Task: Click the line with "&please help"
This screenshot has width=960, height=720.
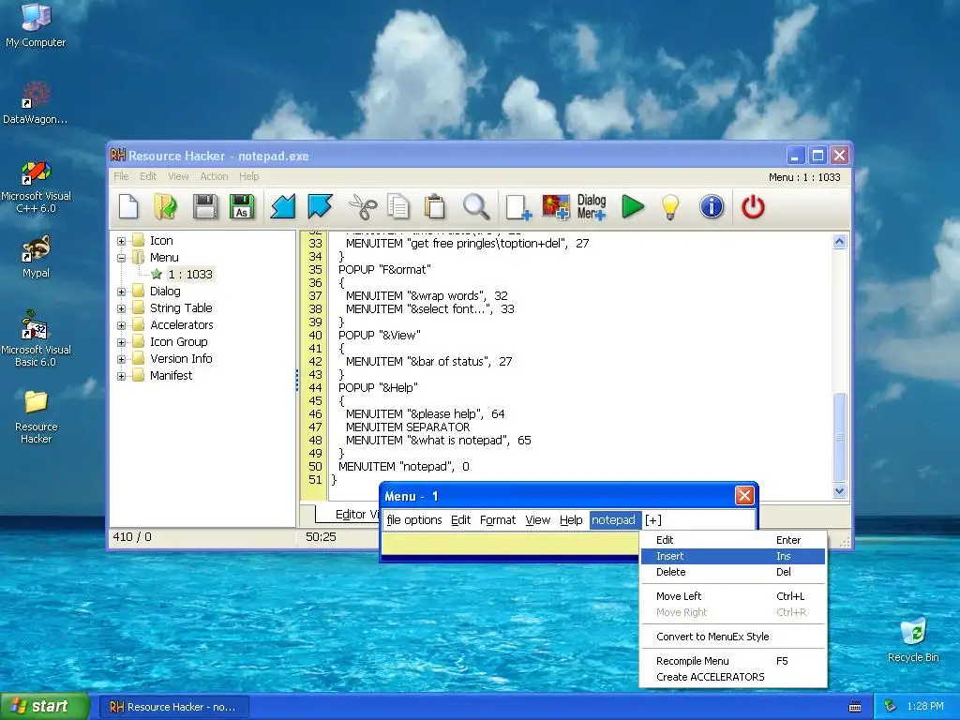Action: (x=425, y=413)
